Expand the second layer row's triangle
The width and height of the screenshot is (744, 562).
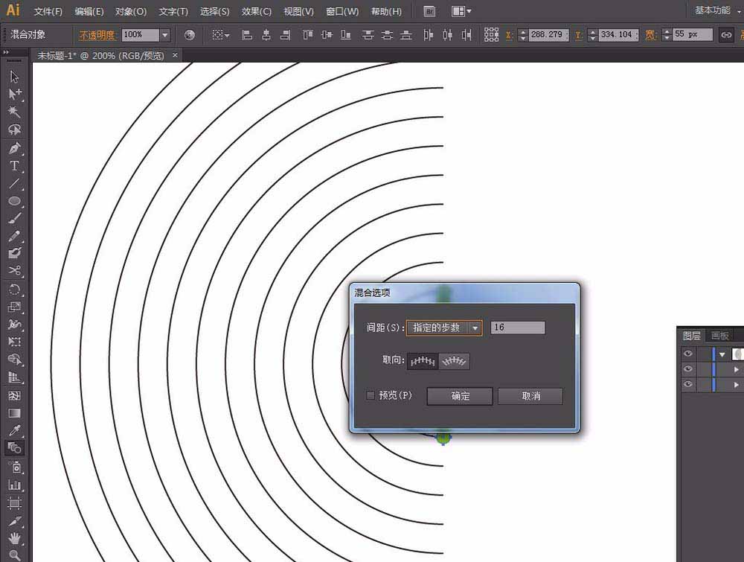coord(736,369)
